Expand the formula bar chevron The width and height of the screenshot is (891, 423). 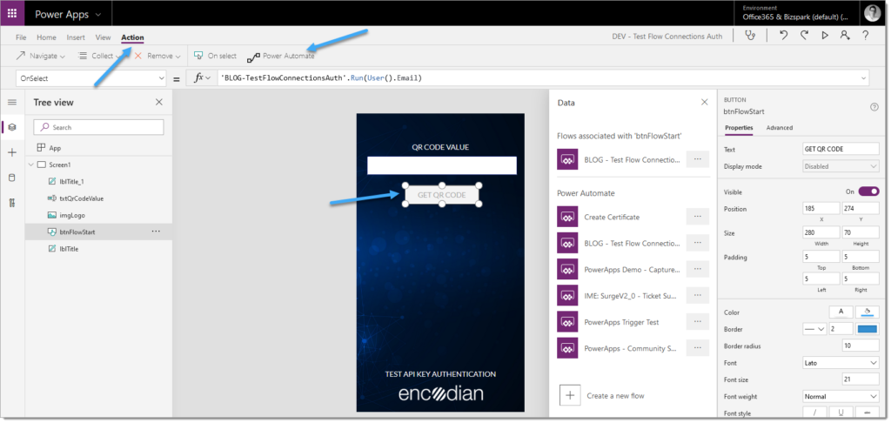(864, 78)
